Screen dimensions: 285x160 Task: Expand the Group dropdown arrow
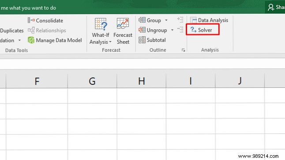click(x=166, y=20)
